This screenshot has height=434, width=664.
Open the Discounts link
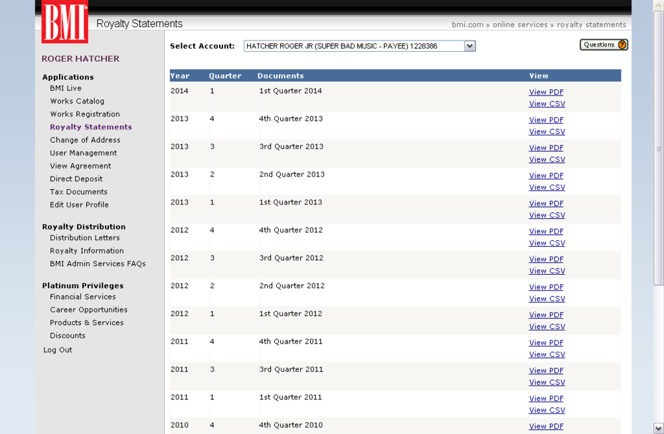tap(68, 335)
